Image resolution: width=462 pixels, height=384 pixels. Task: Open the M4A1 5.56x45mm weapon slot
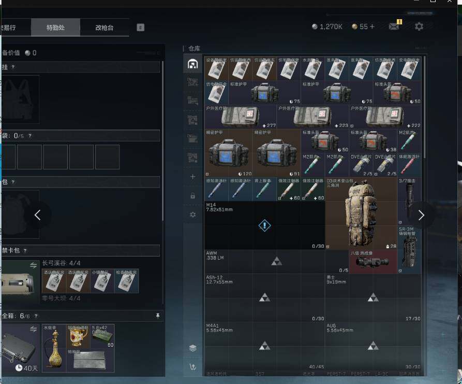point(264,346)
